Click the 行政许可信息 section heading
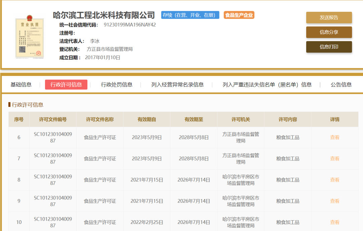Screen dimensions: 363x231 tap(27, 105)
